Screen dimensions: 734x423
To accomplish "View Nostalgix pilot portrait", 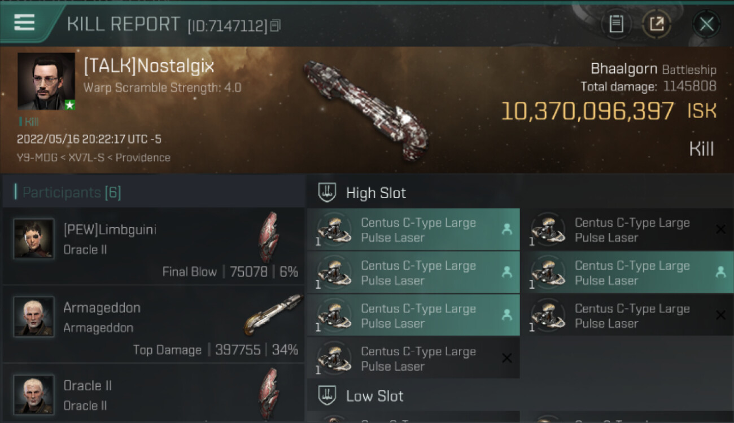I will click(46, 81).
